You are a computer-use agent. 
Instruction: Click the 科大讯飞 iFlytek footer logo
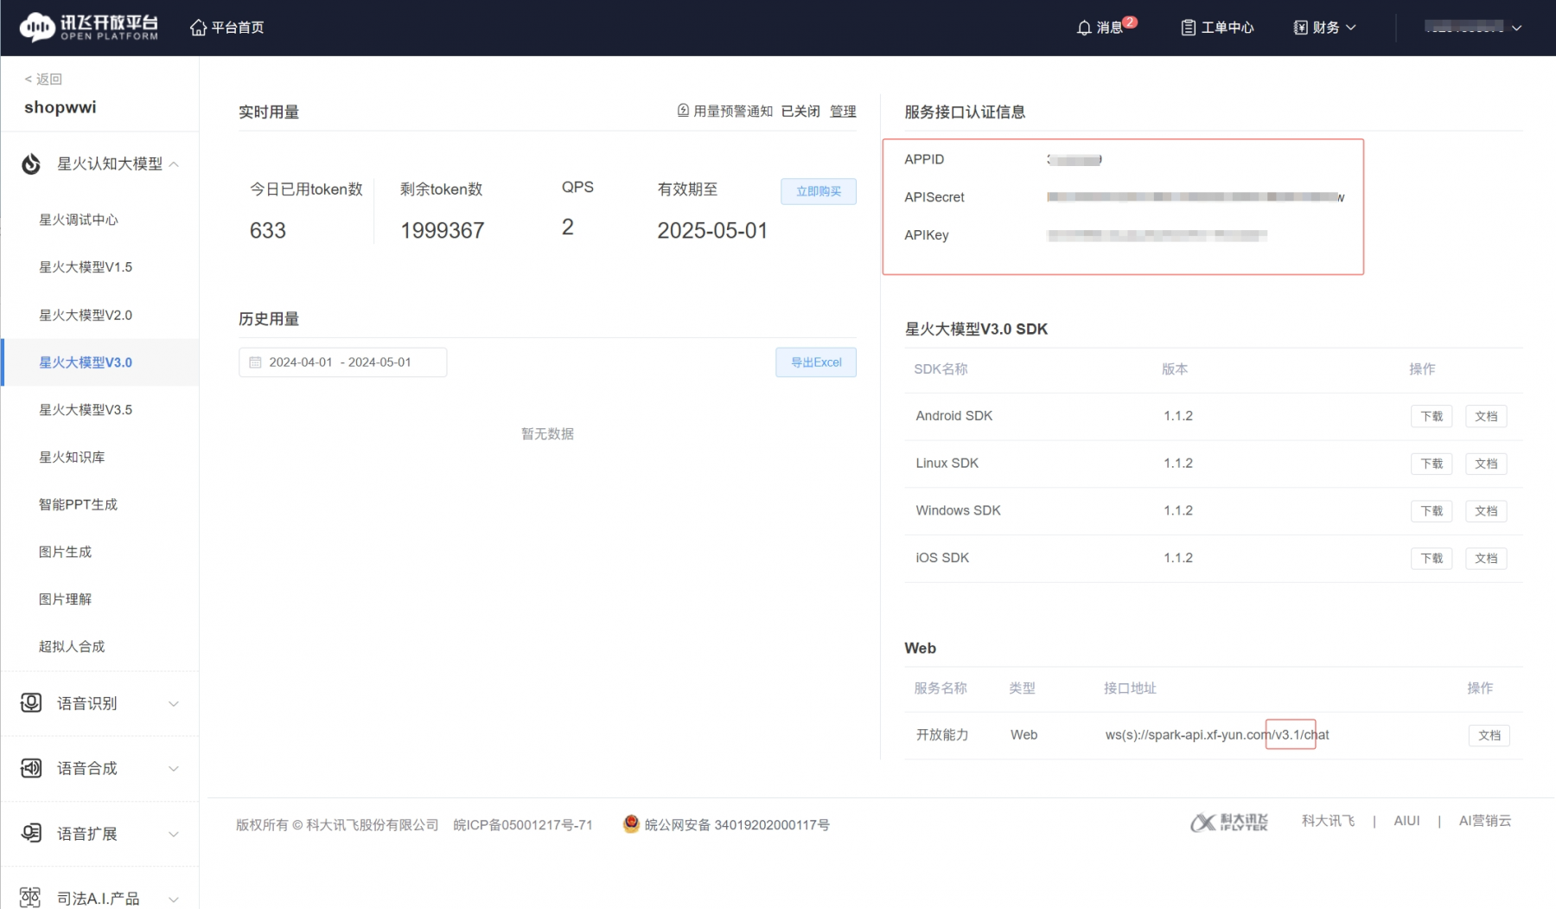click(1229, 822)
